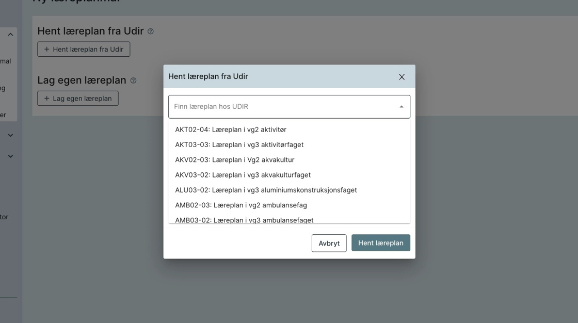This screenshot has width=578, height=323.
Task: Pick AMB02-03 Læreplan i vg2 ambulansefag
Action: click(241, 205)
